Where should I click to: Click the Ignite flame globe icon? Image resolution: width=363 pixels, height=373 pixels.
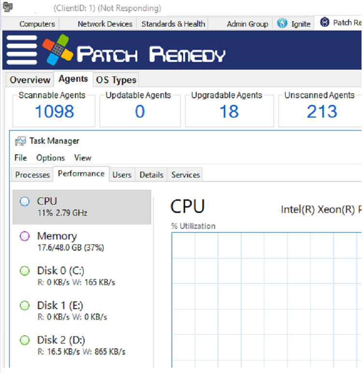pos(282,23)
